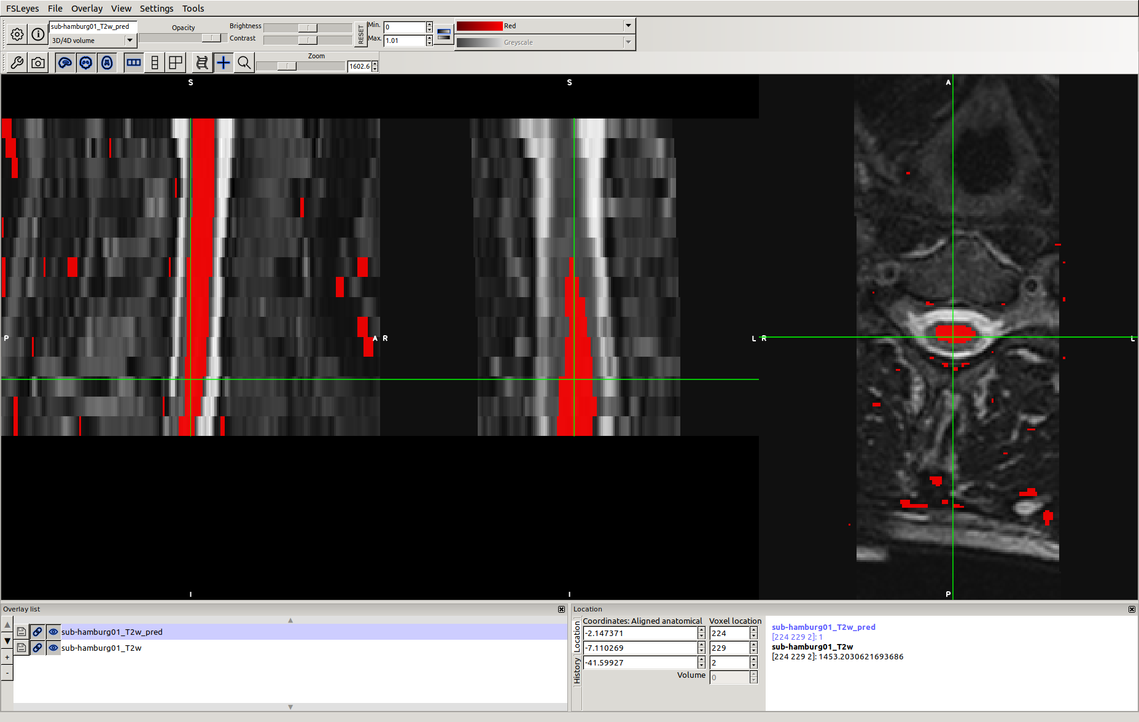Open the Red colormap dropdown
Image resolution: width=1139 pixels, height=722 pixels.
pos(628,26)
